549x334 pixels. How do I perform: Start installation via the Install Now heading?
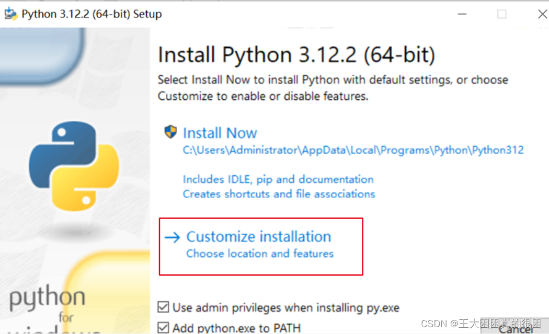(x=220, y=133)
